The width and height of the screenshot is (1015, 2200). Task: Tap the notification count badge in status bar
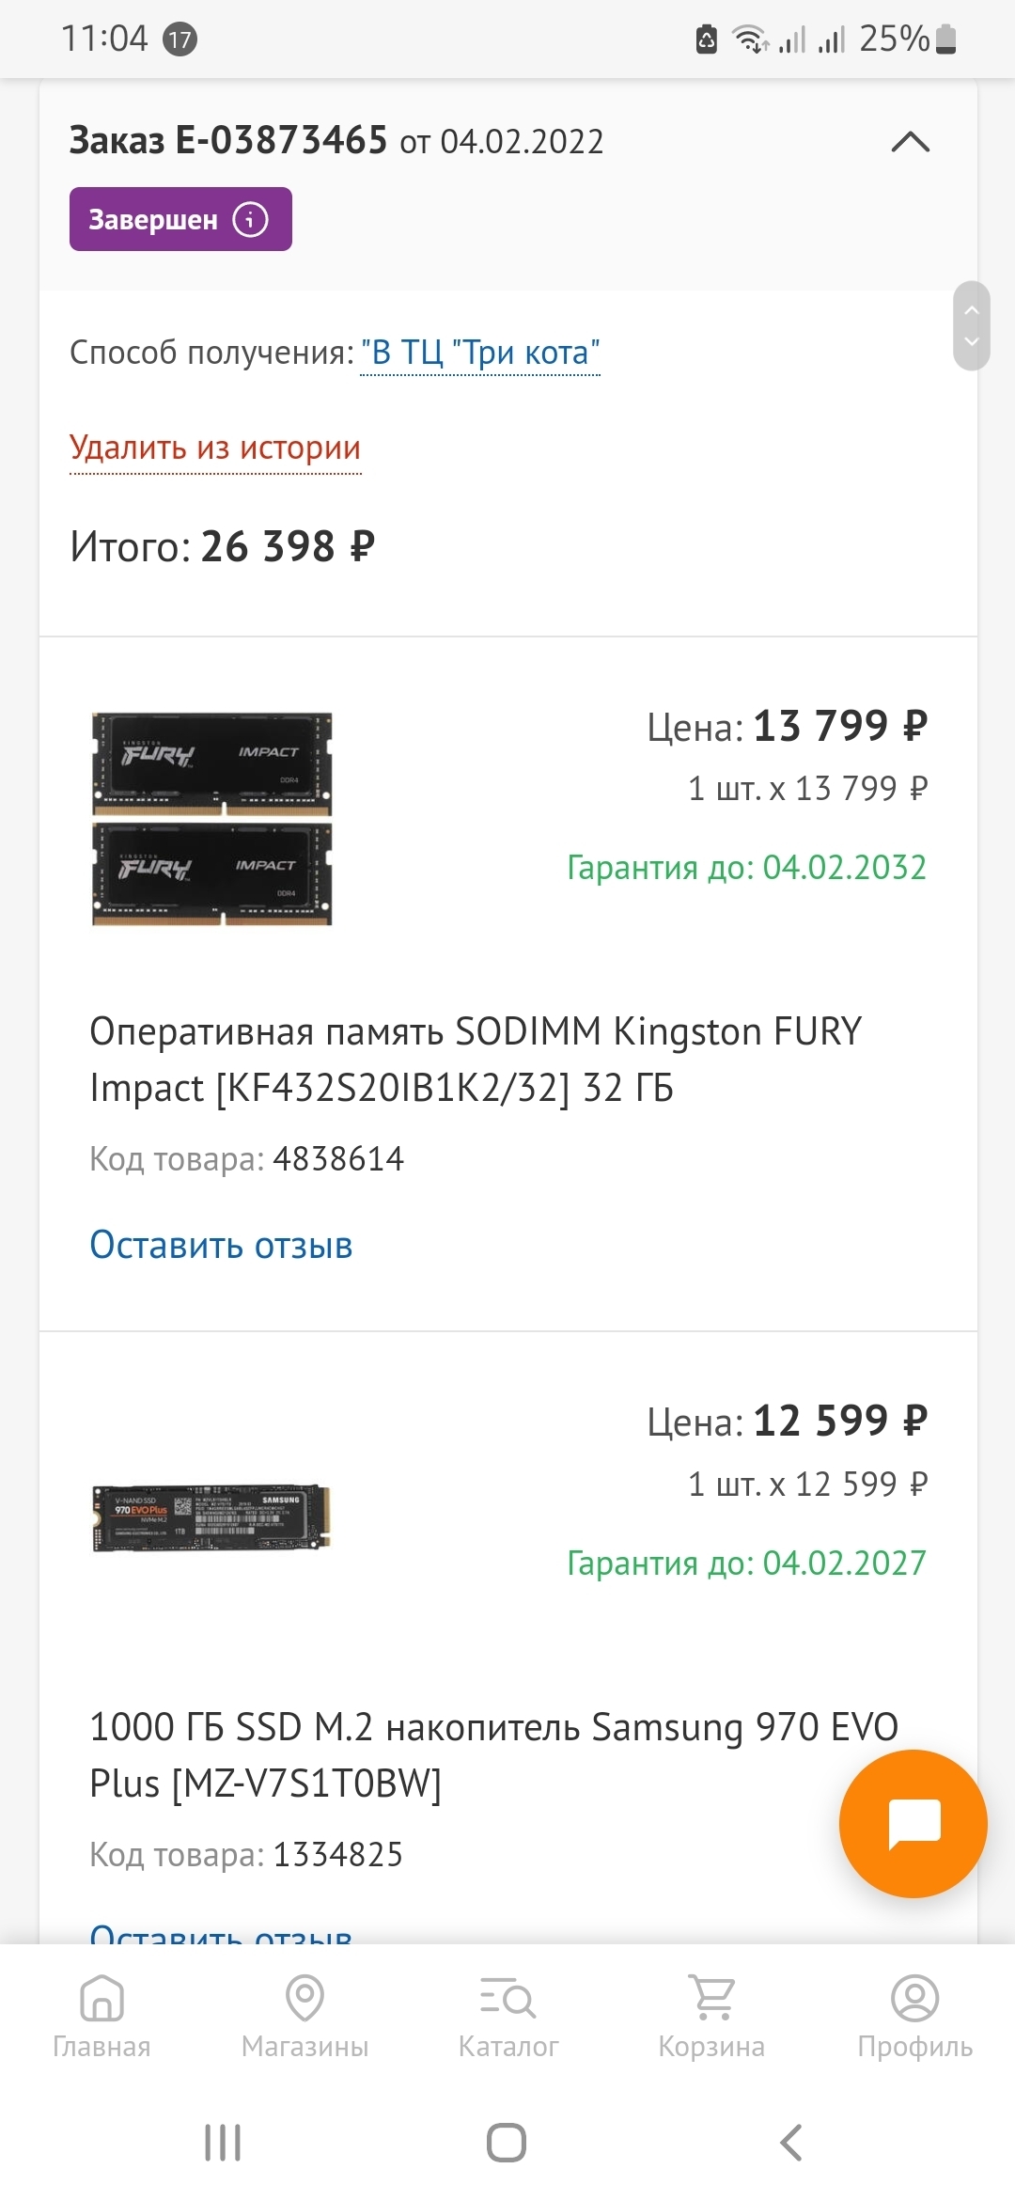(180, 39)
